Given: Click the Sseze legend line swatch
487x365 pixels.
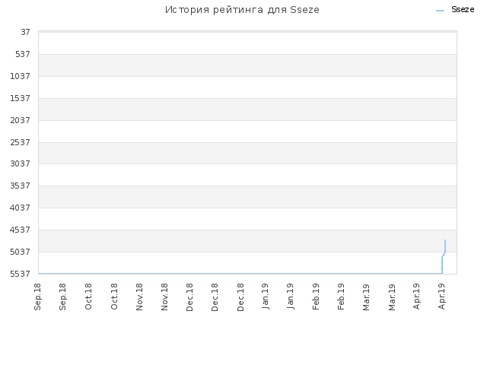Looking at the screenshot, I should [440, 11].
